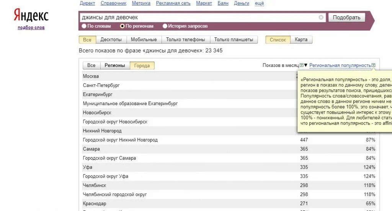Select the Регионы filter tab

[115, 65]
